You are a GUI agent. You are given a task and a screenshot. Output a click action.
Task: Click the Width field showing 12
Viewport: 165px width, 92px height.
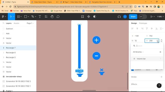[138, 41]
